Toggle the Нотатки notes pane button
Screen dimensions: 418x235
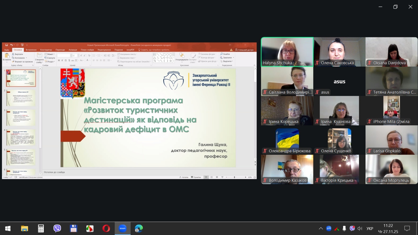click(x=184, y=177)
